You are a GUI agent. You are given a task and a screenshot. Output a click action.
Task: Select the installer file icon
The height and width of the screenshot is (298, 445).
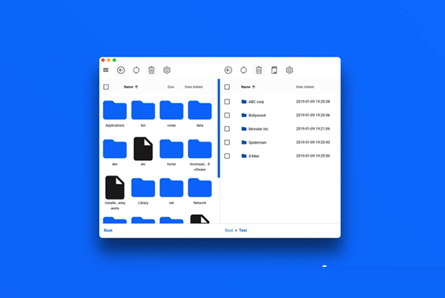[115, 188]
